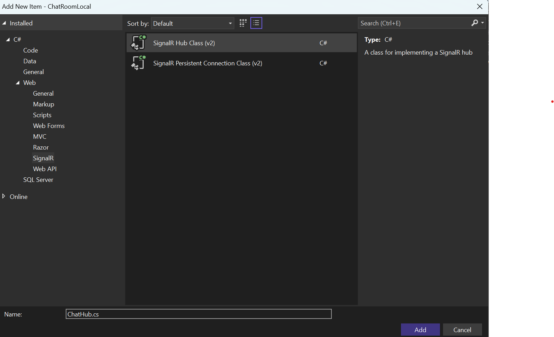Click the C# language tag of Hub Class row
Viewport: 554px width, 337px height.
(x=323, y=43)
